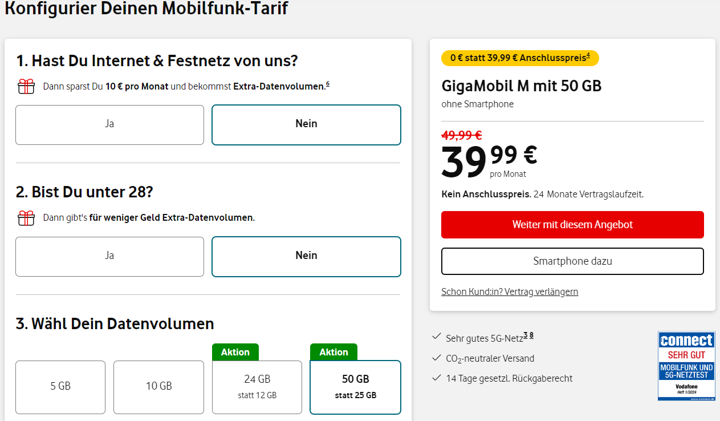Click gift icon under the under-28 question
This screenshot has width=720, height=421.
pyautogui.click(x=26, y=218)
